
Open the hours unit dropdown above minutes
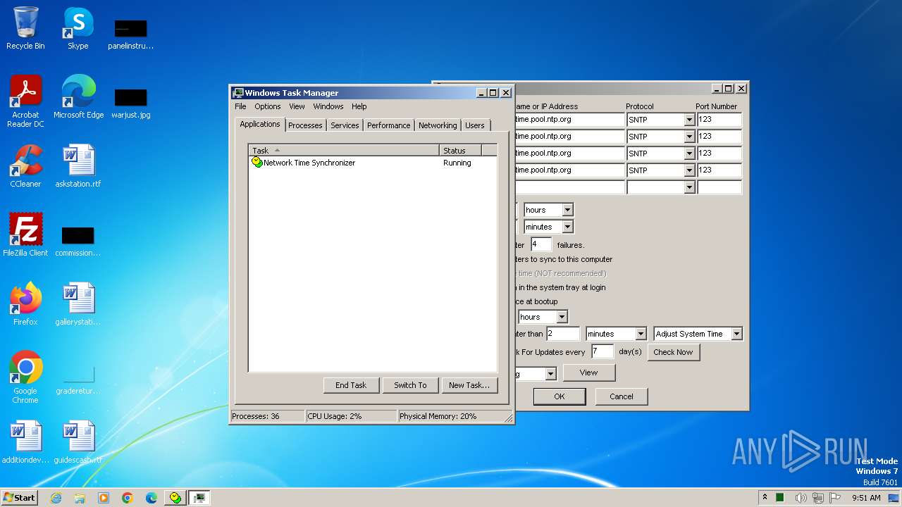(567, 210)
